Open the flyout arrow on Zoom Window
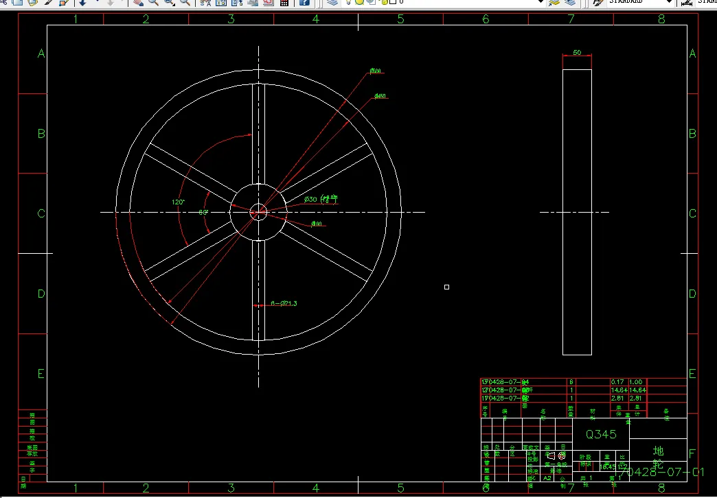Screen dimensions: 717x498 tap(174, 5)
